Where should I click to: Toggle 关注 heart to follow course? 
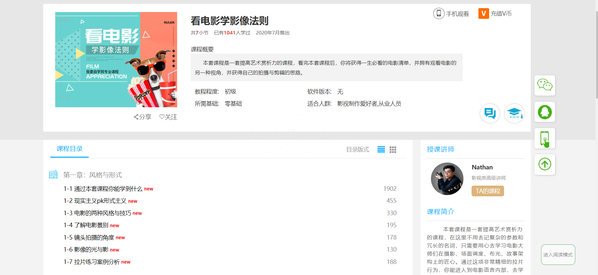coord(168,117)
